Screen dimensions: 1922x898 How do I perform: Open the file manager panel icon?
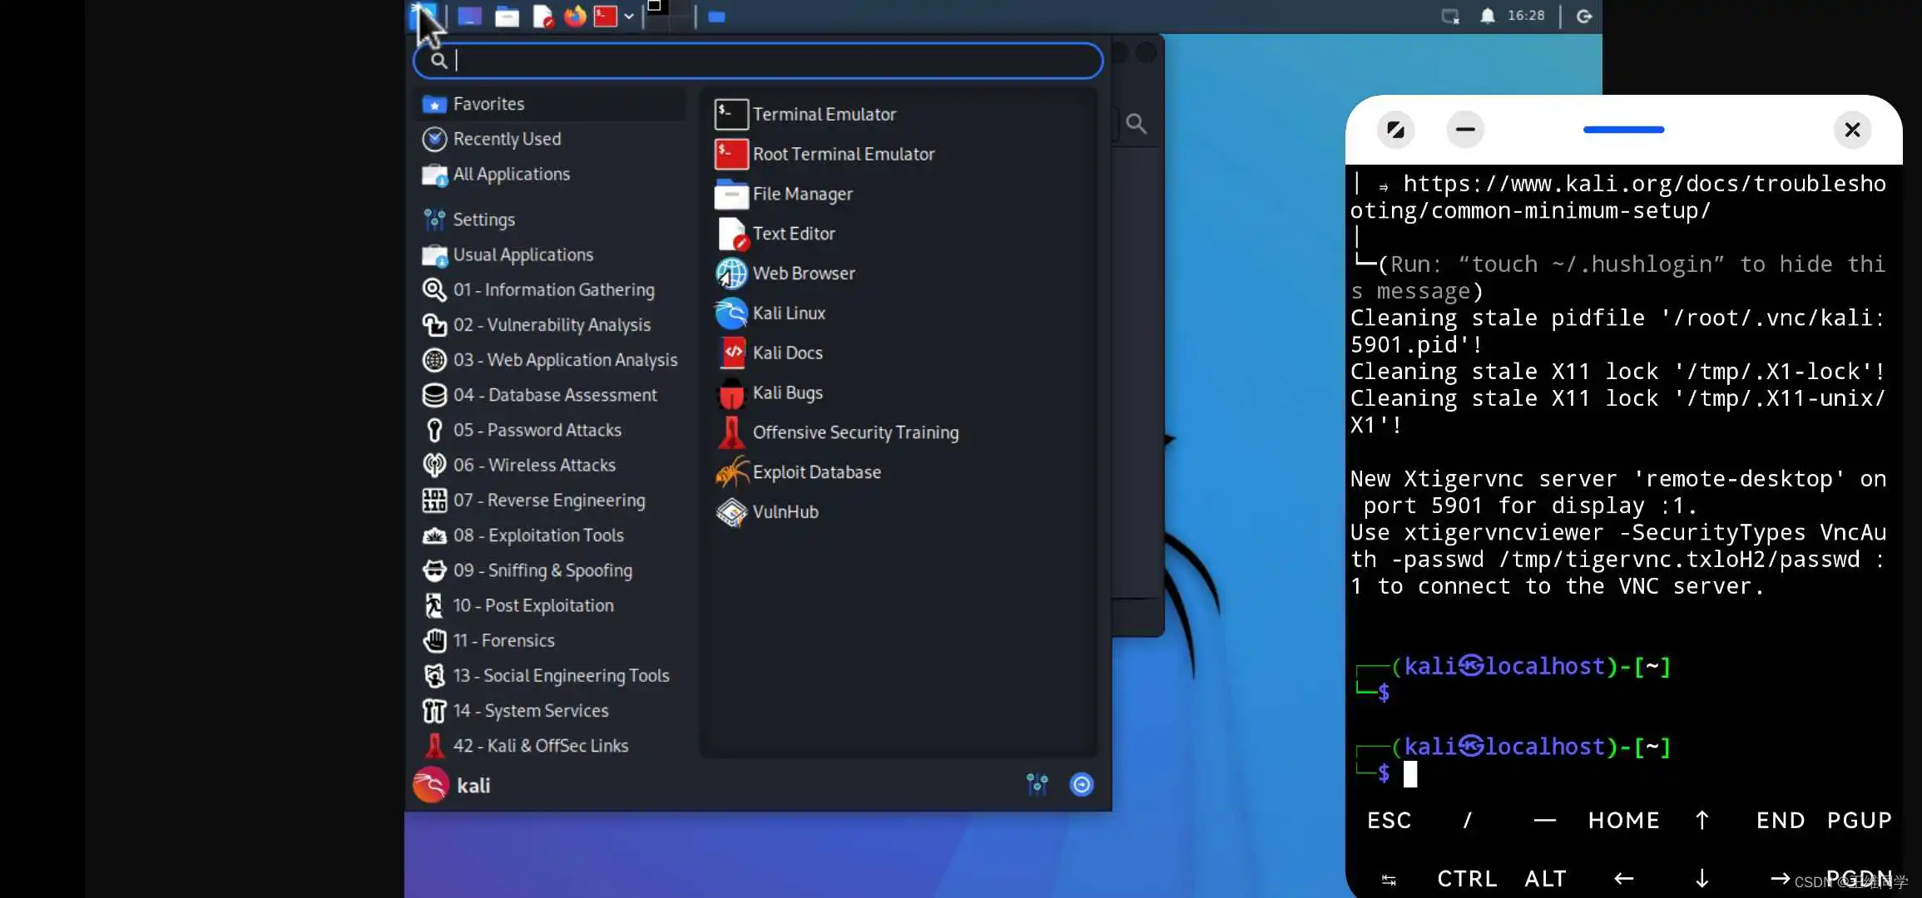[x=507, y=16]
